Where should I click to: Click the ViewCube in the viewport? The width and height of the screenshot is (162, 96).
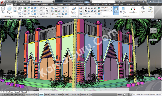(153, 30)
